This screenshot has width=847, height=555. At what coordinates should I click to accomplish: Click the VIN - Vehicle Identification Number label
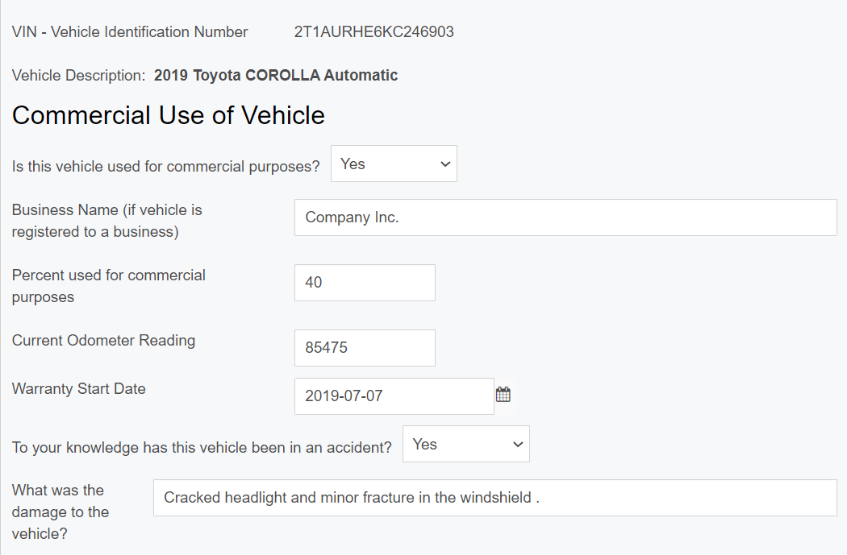pyautogui.click(x=130, y=32)
